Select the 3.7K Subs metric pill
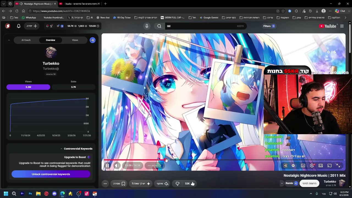Viewport: 352px width, 198px height. coord(73,87)
